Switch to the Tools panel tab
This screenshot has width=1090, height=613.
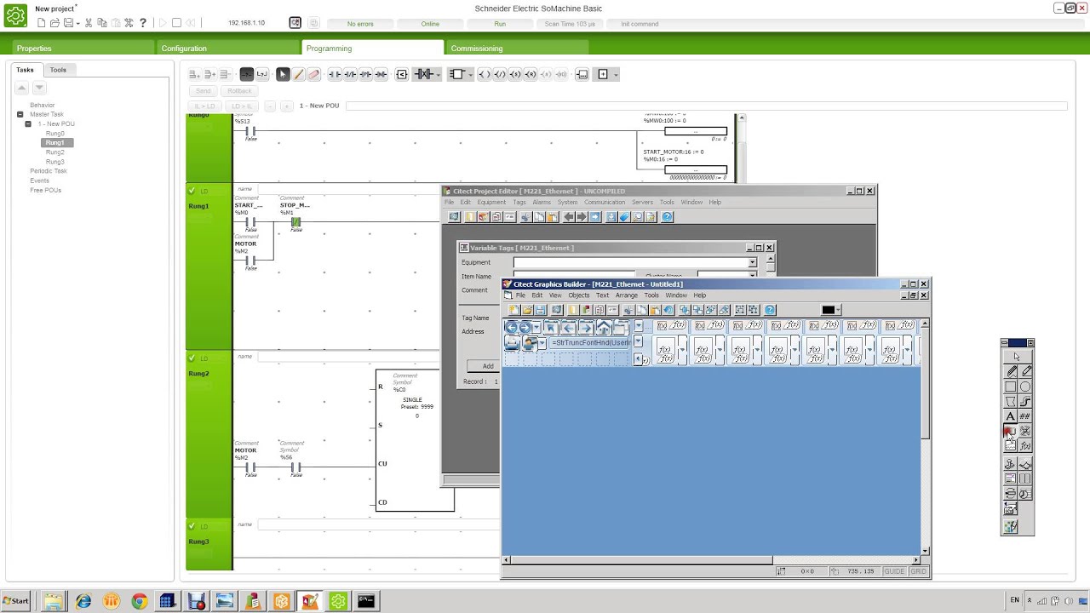pos(58,70)
